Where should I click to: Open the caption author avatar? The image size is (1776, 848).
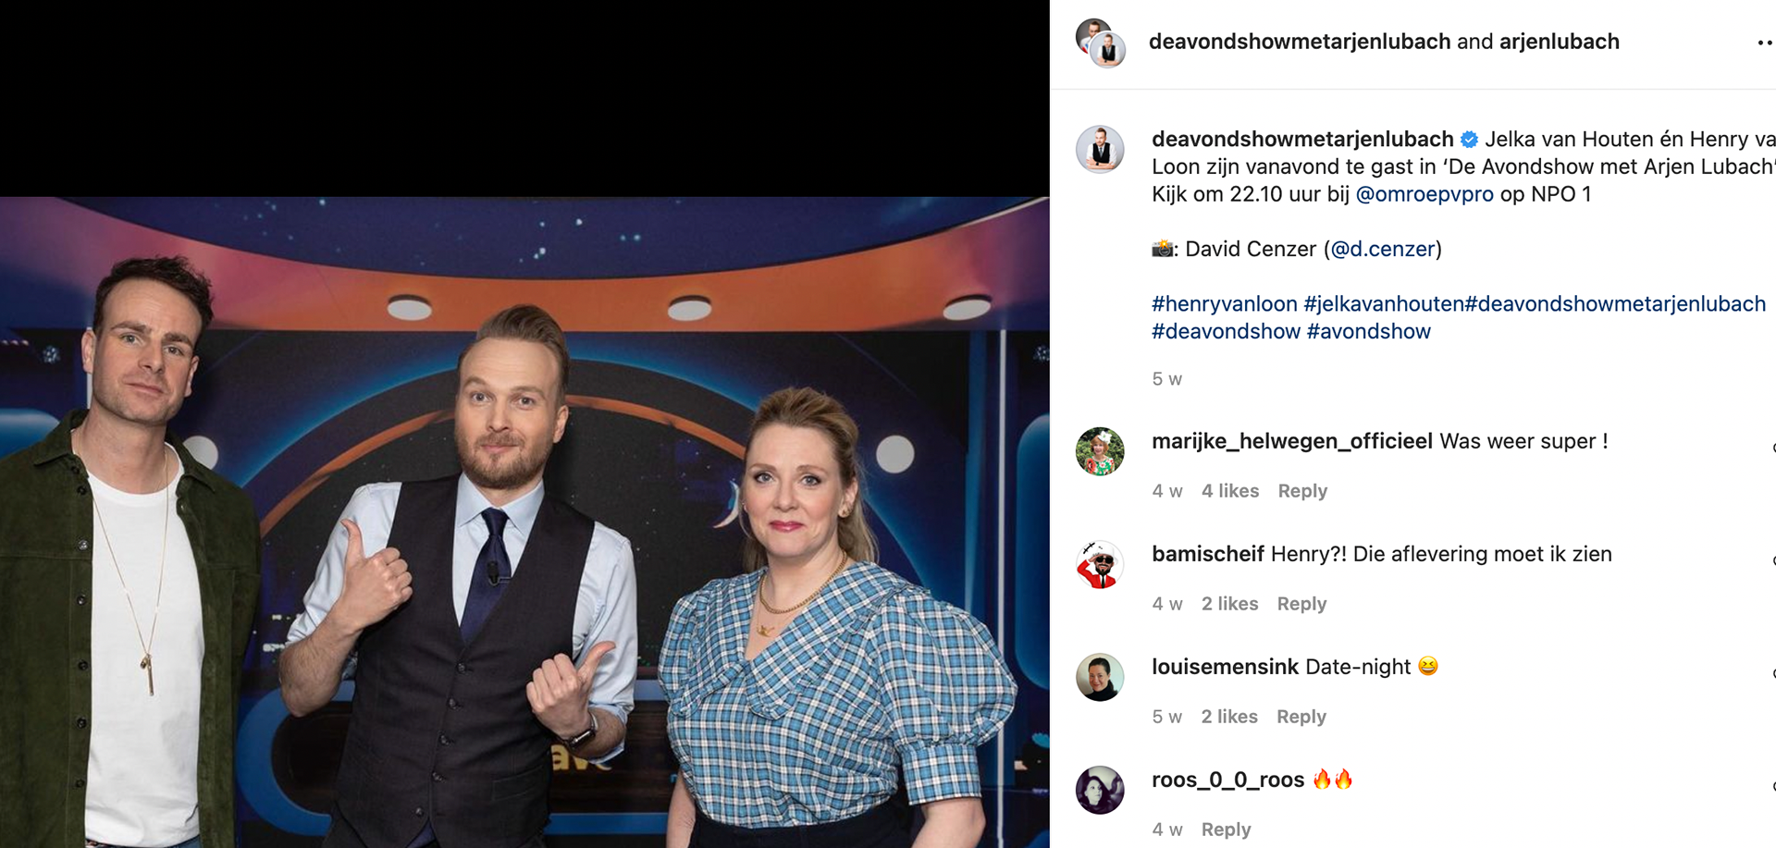[x=1100, y=149]
